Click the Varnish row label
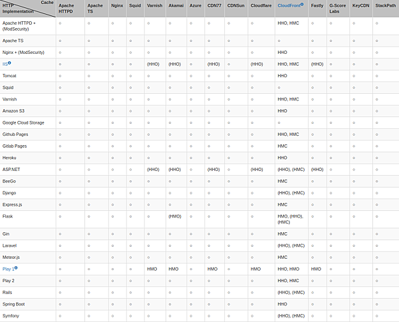Image resolution: width=399 pixels, height=322 pixels. pyautogui.click(x=9, y=99)
